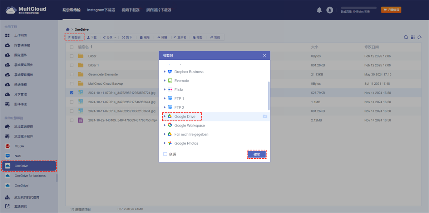The image size is (429, 213).
Task: Click the refresh icon
Action: point(419,37)
